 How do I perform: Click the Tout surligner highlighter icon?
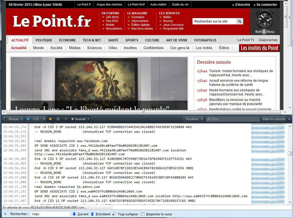(114, 214)
